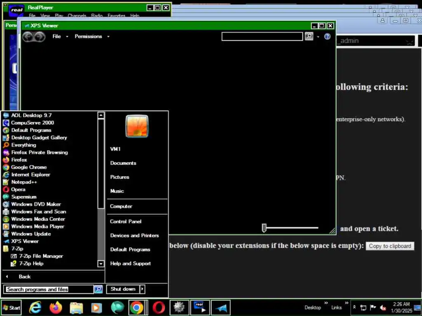Open the VM1 user folder
This screenshot has width=422, height=316.
pyautogui.click(x=115, y=149)
